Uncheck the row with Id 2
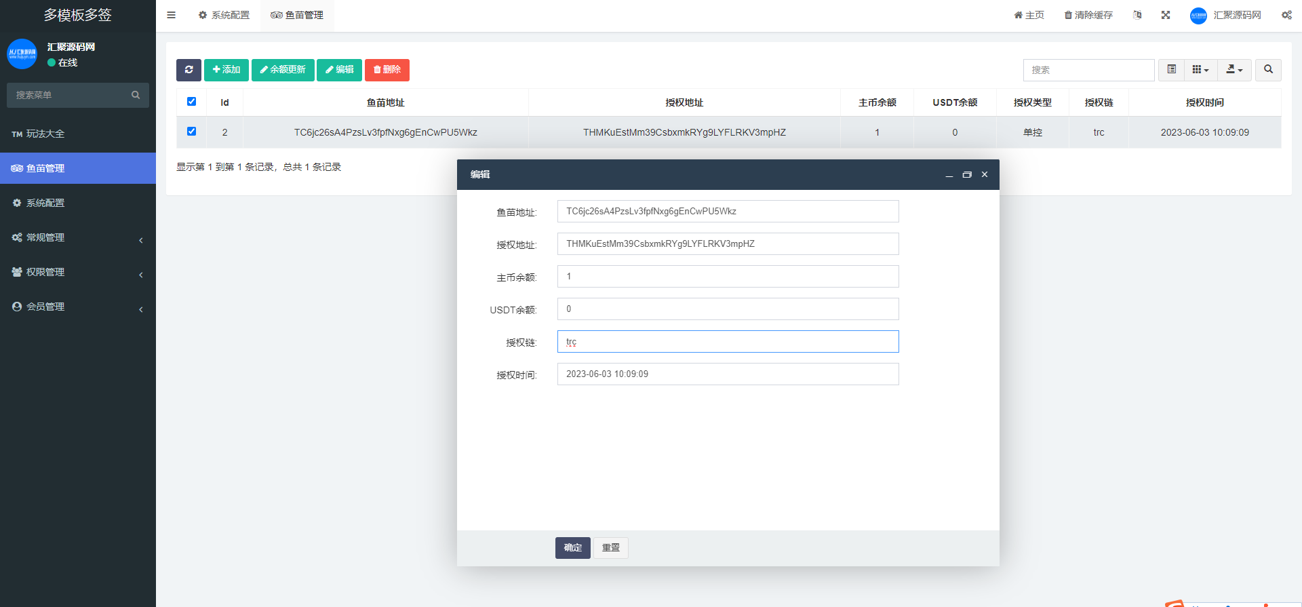The image size is (1302, 607). pos(191,132)
